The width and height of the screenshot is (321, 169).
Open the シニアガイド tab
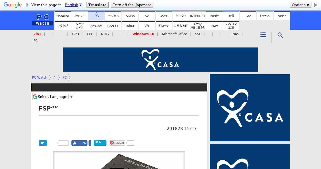tap(79, 25)
